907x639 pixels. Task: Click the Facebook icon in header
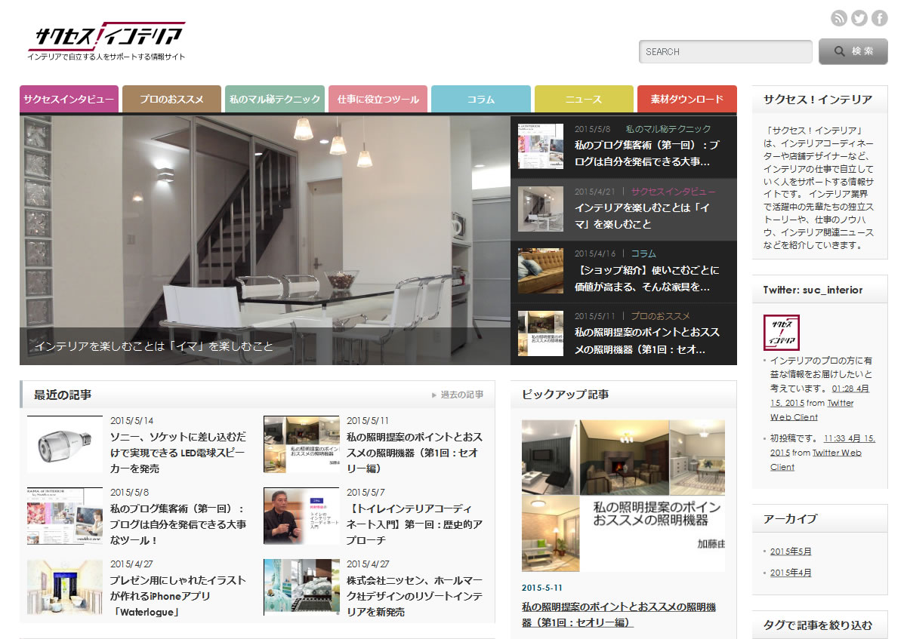[879, 19]
